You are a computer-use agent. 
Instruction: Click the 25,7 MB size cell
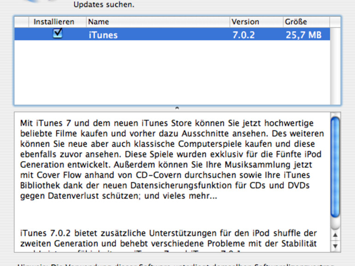click(x=304, y=35)
